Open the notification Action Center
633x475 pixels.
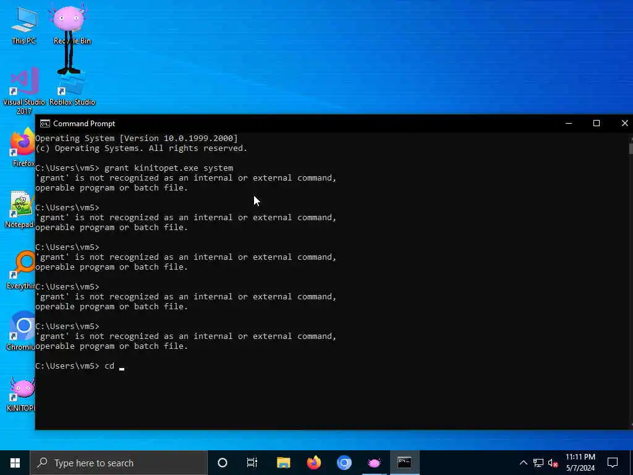click(x=613, y=463)
